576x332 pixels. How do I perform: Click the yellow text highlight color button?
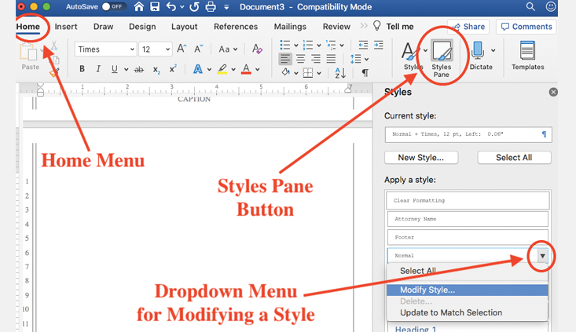tap(223, 70)
